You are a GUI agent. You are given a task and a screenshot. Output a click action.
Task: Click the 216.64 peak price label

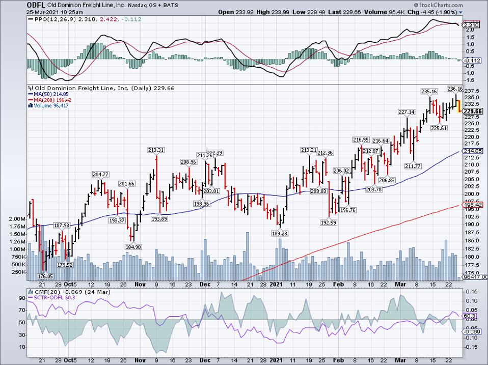(381, 141)
